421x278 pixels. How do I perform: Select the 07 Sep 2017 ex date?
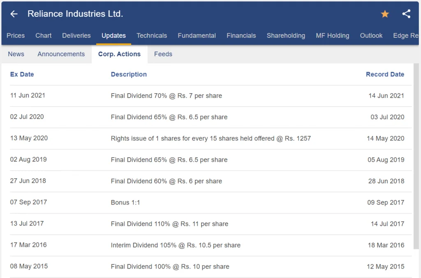pyautogui.click(x=28, y=202)
